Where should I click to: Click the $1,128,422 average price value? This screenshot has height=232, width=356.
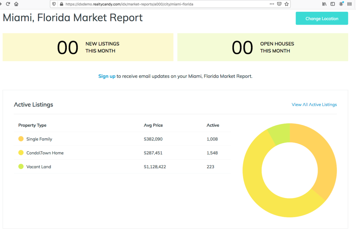tap(155, 166)
